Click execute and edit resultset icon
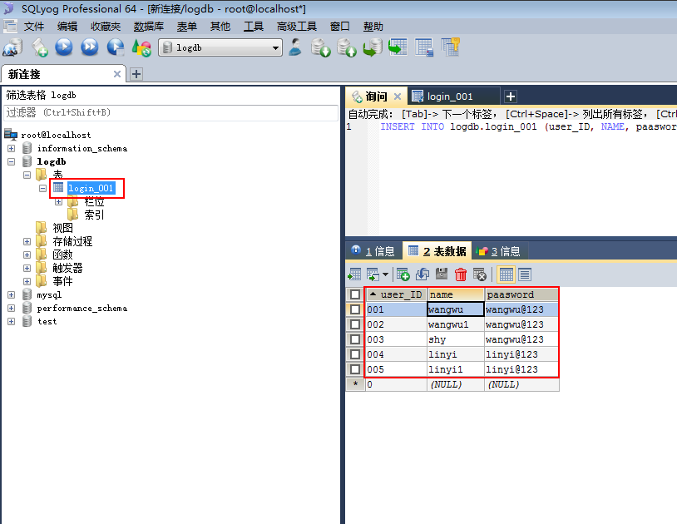Image resolution: width=677 pixels, height=524 pixels. (x=116, y=47)
